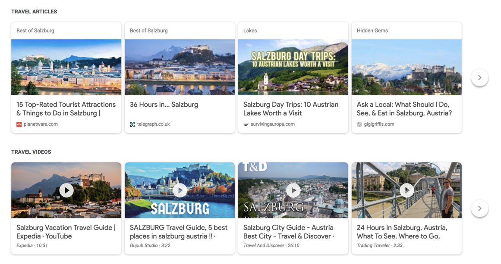Click the gigigriffis.com favicon icon

(359, 124)
